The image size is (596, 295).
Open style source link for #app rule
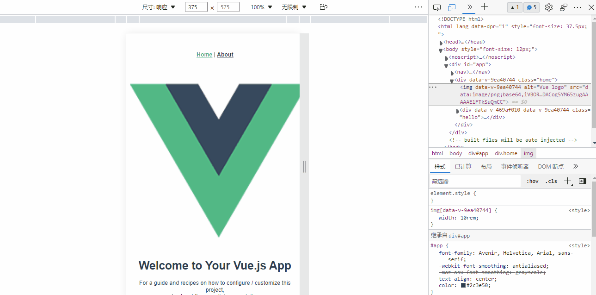(x=579, y=245)
